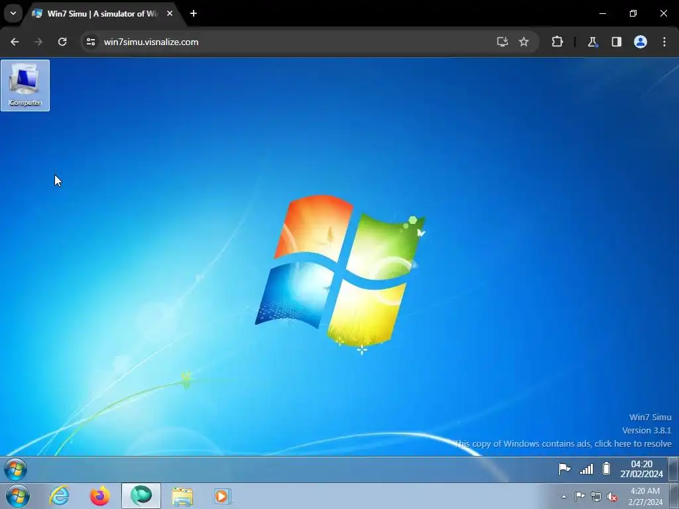This screenshot has width=679, height=509.
Task: Open the host clock showing 4:20 AM
Action: (645, 496)
